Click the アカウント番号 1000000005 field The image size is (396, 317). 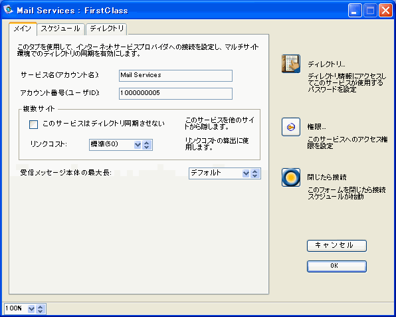175,94
